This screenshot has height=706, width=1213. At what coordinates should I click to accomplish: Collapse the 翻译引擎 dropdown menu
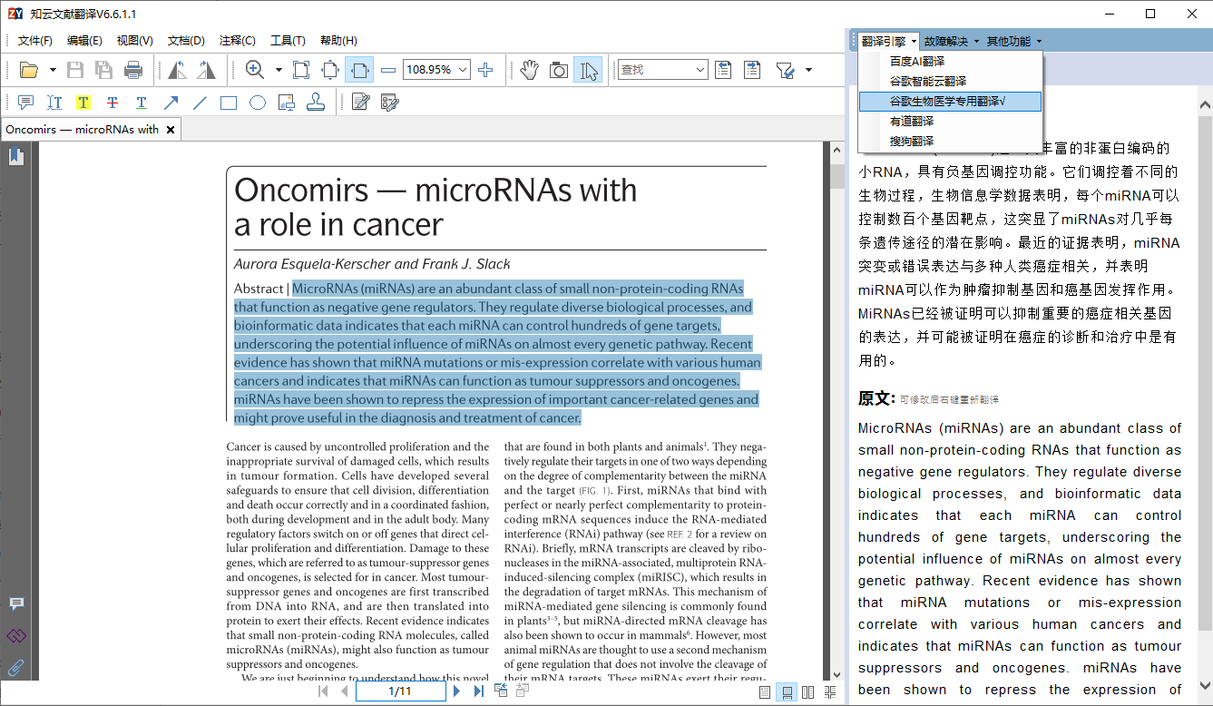(x=889, y=41)
